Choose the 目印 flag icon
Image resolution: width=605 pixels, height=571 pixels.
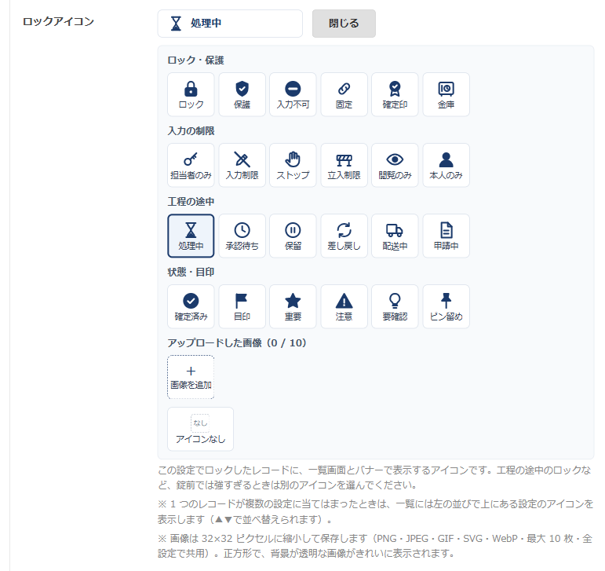click(x=242, y=306)
